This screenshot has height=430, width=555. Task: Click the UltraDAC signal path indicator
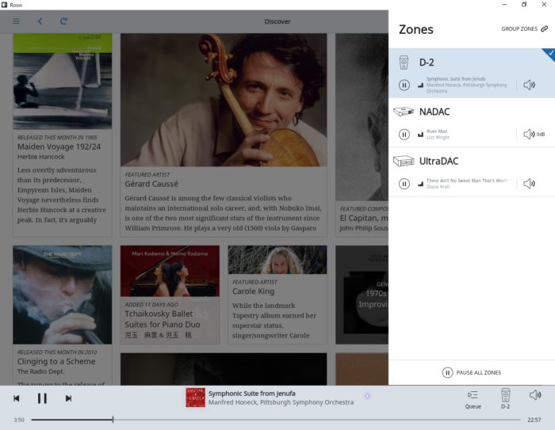[x=420, y=184]
